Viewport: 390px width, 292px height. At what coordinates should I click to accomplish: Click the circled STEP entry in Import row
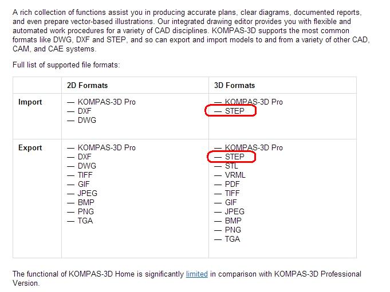click(234, 111)
